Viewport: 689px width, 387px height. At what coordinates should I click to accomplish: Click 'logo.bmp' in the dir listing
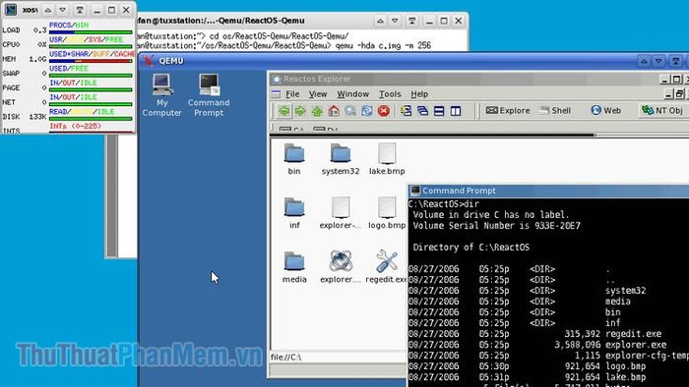coord(625,366)
